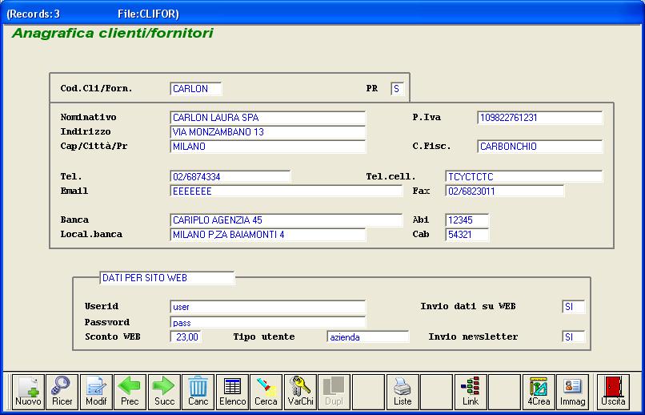Image resolution: width=645 pixels, height=415 pixels.
Task: Print lists with Liste printer icon
Action: click(x=403, y=392)
